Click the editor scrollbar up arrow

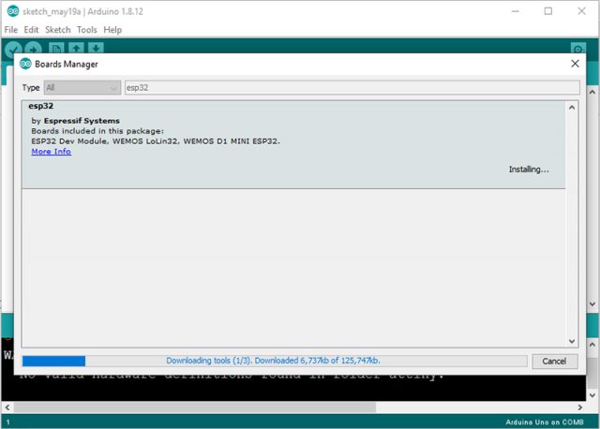click(x=592, y=92)
